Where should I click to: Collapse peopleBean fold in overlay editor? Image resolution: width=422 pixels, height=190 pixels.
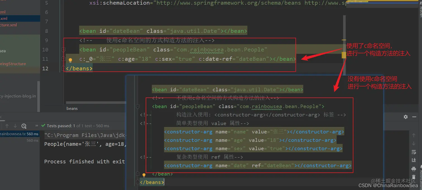pos(138,106)
